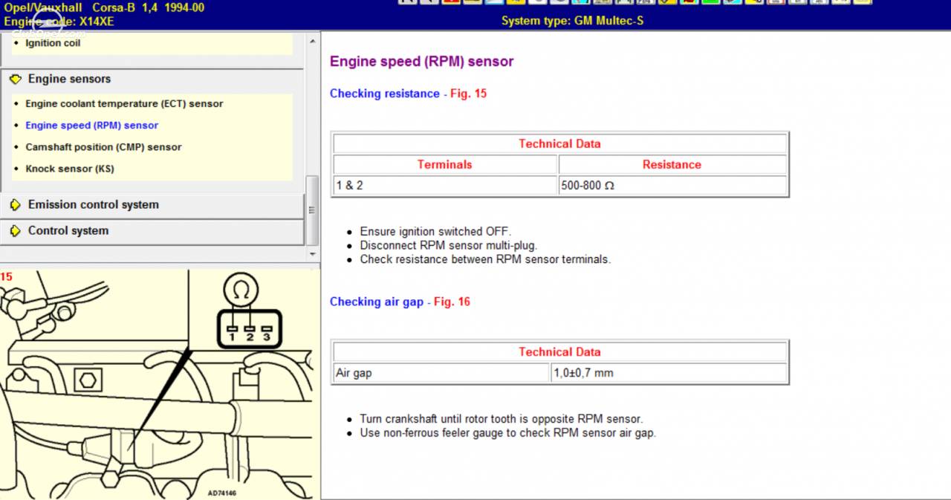Click 'Disconnect RPM sensor multi-plug.' step
Viewport: 951px width, 500px height.
tap(449, 245)
